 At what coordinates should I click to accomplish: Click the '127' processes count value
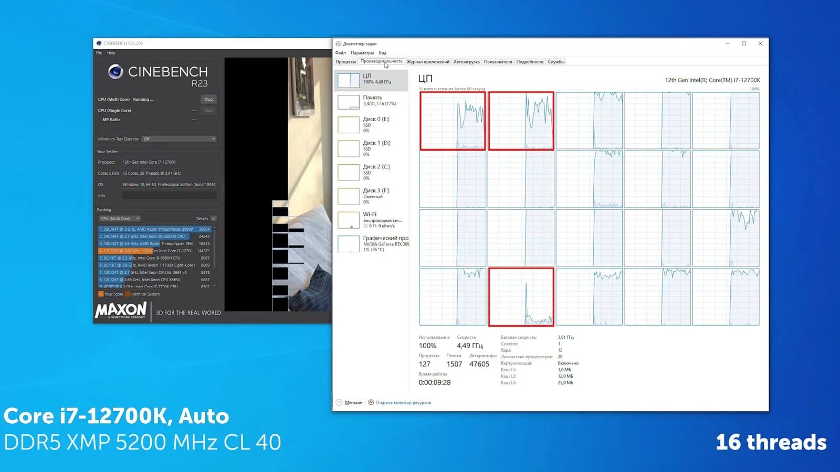coord(425,364)
